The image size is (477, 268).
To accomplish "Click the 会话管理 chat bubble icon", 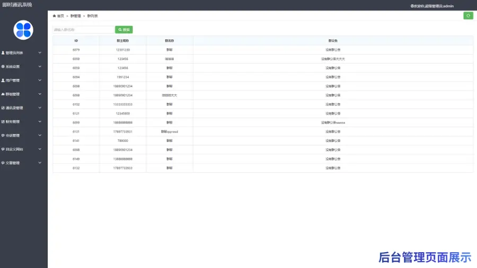I will click(3, 136).
